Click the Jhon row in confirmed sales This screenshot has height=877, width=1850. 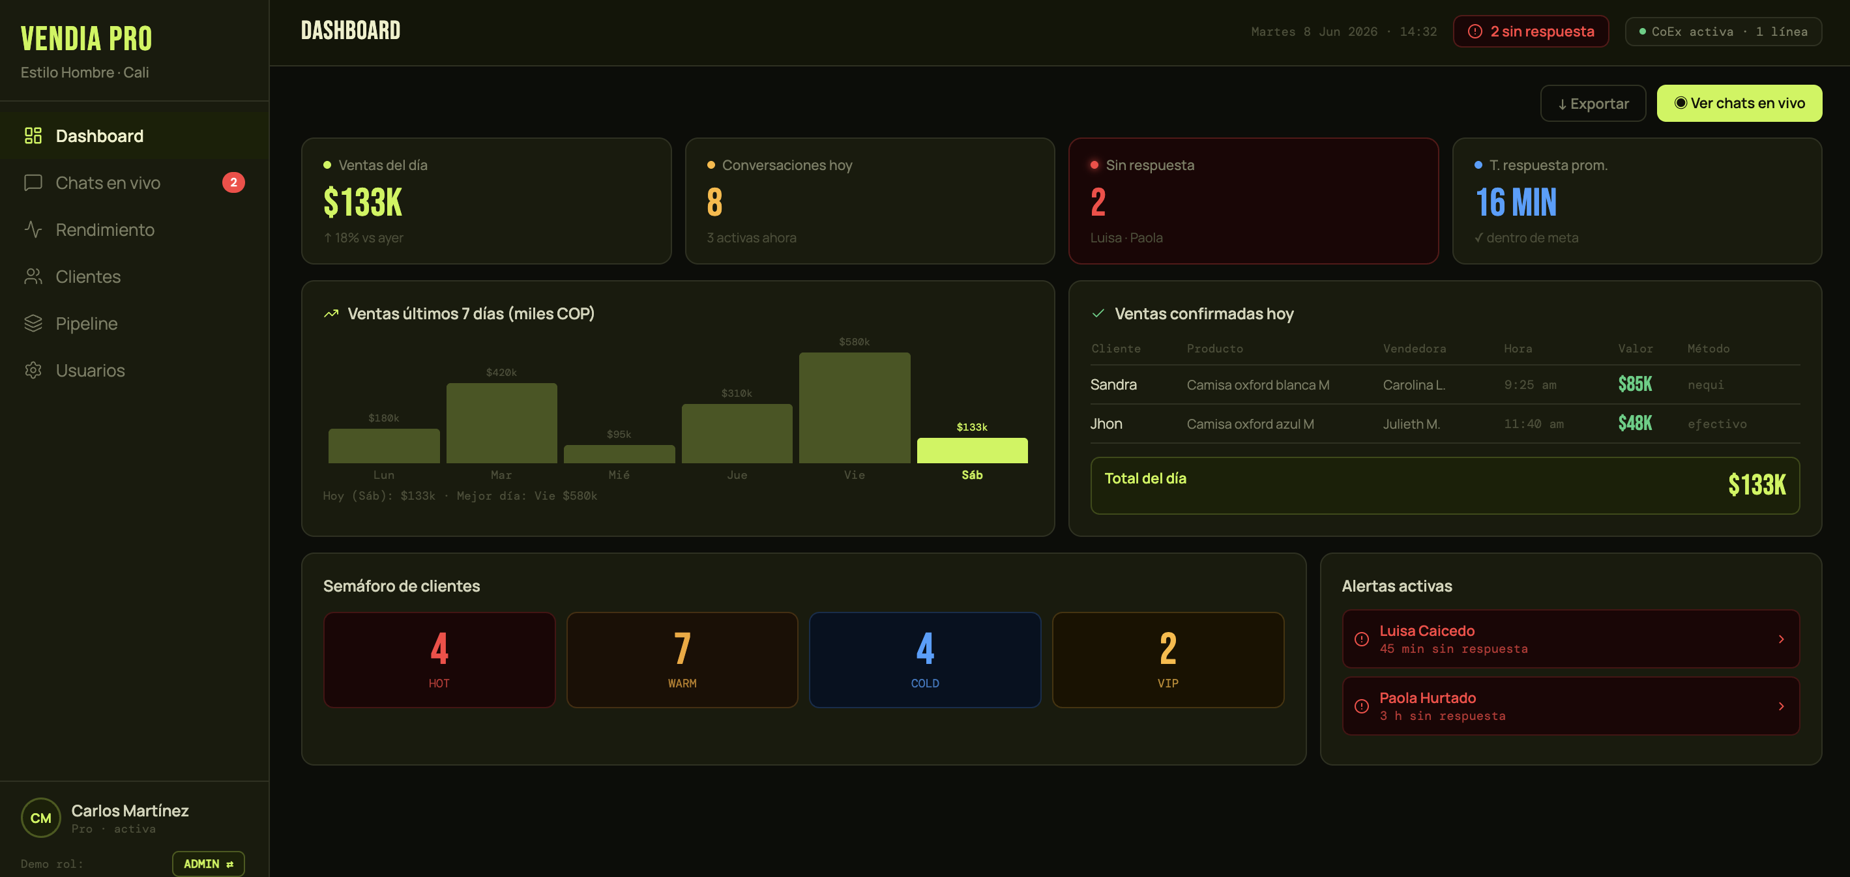(x=1445, y=424)
